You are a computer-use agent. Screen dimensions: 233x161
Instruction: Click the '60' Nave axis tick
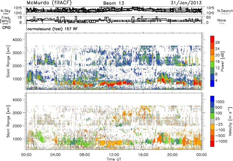pyautogui.click(x=209, y=17)
